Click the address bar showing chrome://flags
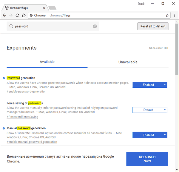The width and height of the screenshot is (179, 172). pyautogui.click(x=99, y=15)
